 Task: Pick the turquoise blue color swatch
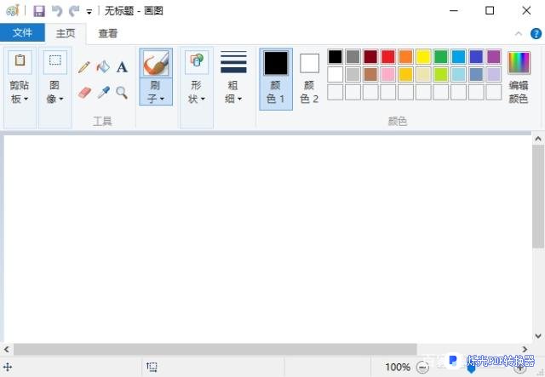(x=458, y=57)
